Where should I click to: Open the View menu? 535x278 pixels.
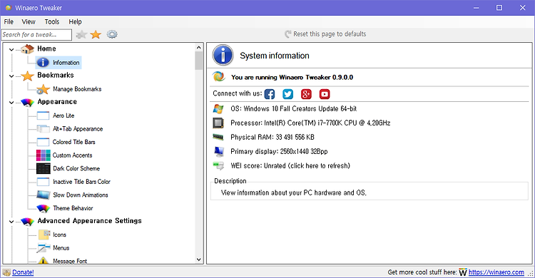[29, 22]
